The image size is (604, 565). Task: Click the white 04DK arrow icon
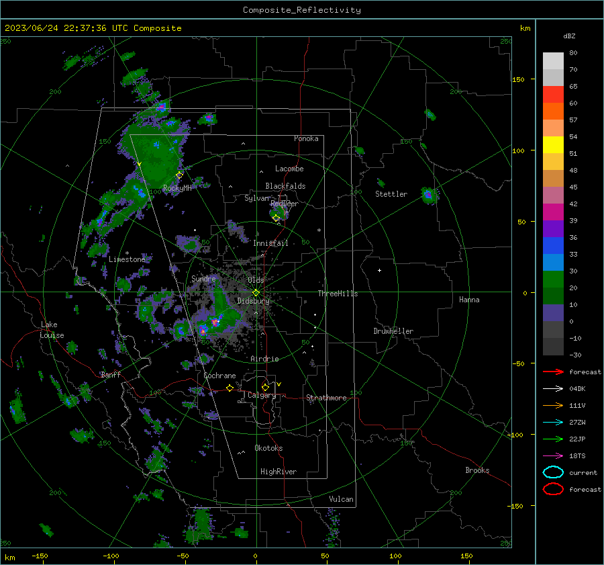553,389
